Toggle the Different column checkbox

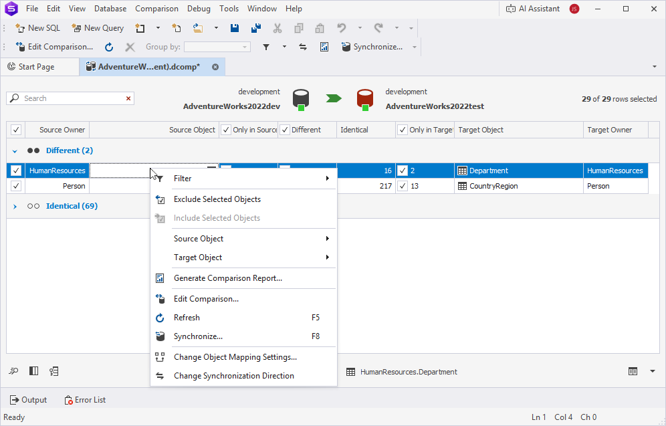[284, 130]
